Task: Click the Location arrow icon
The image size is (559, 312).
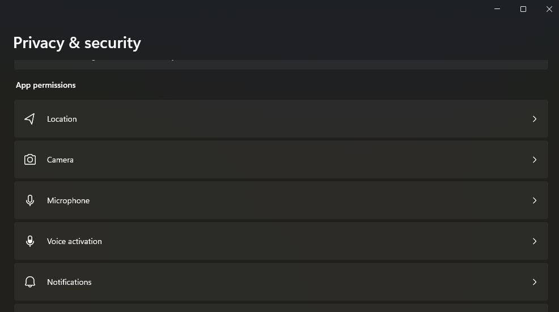Action: coord(30,119)
